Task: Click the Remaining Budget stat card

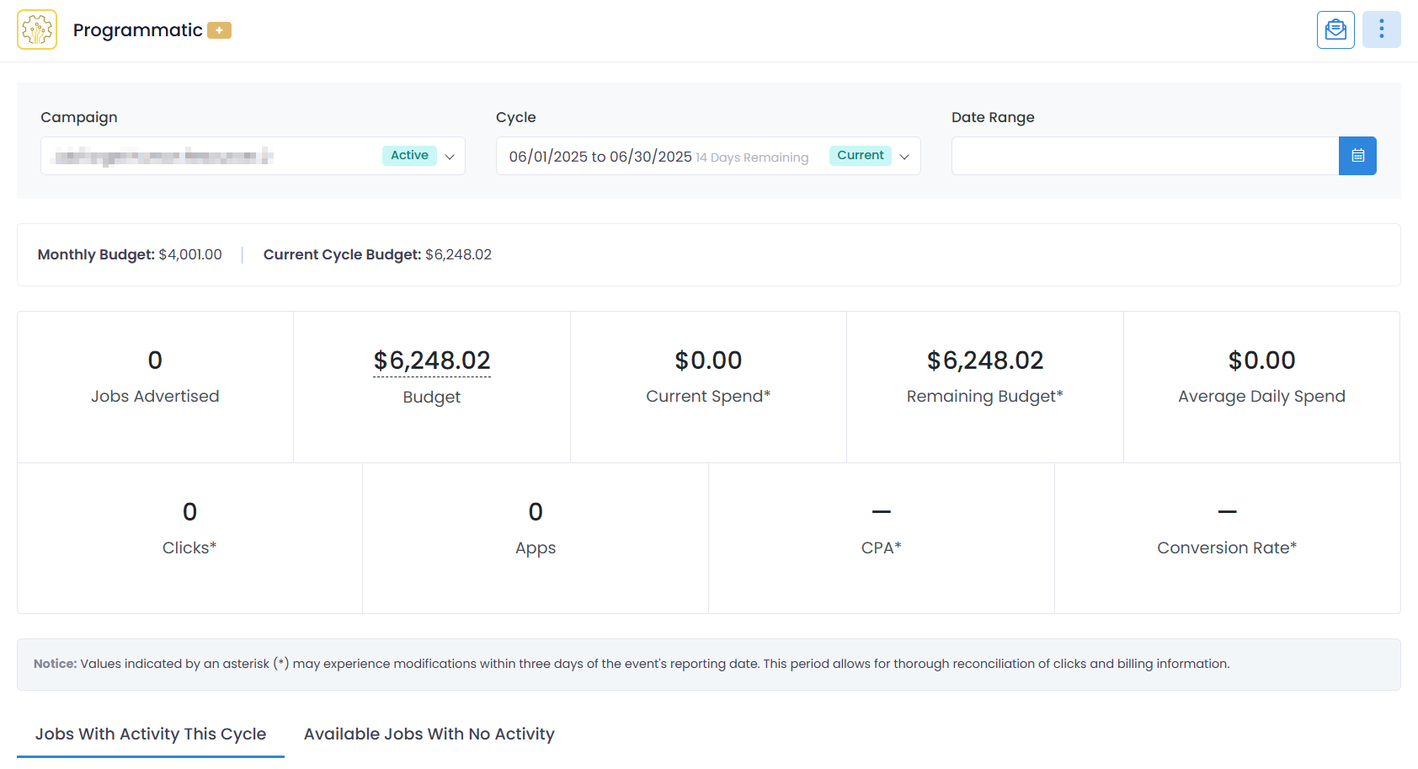Action: click(984, 387)
